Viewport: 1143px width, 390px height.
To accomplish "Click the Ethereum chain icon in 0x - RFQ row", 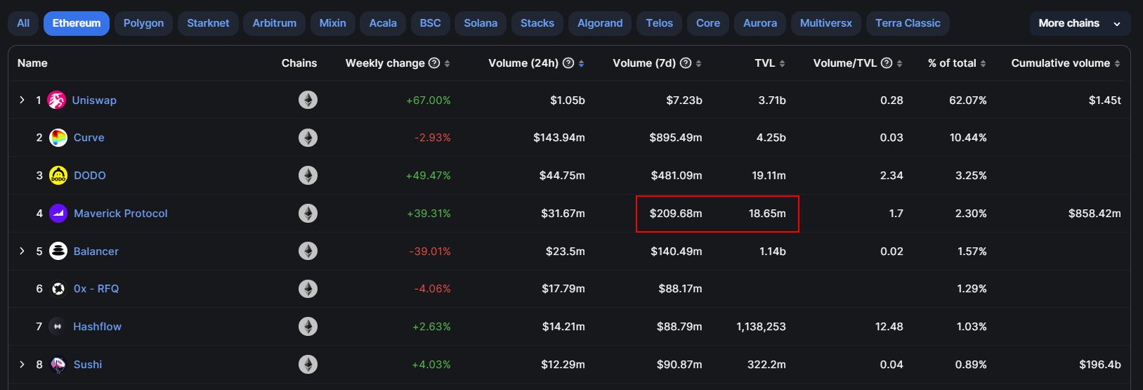I will [308, 289].
